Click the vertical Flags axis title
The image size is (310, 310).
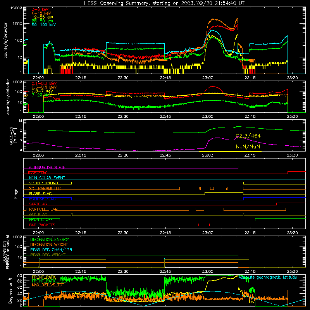tap(15, 193)
